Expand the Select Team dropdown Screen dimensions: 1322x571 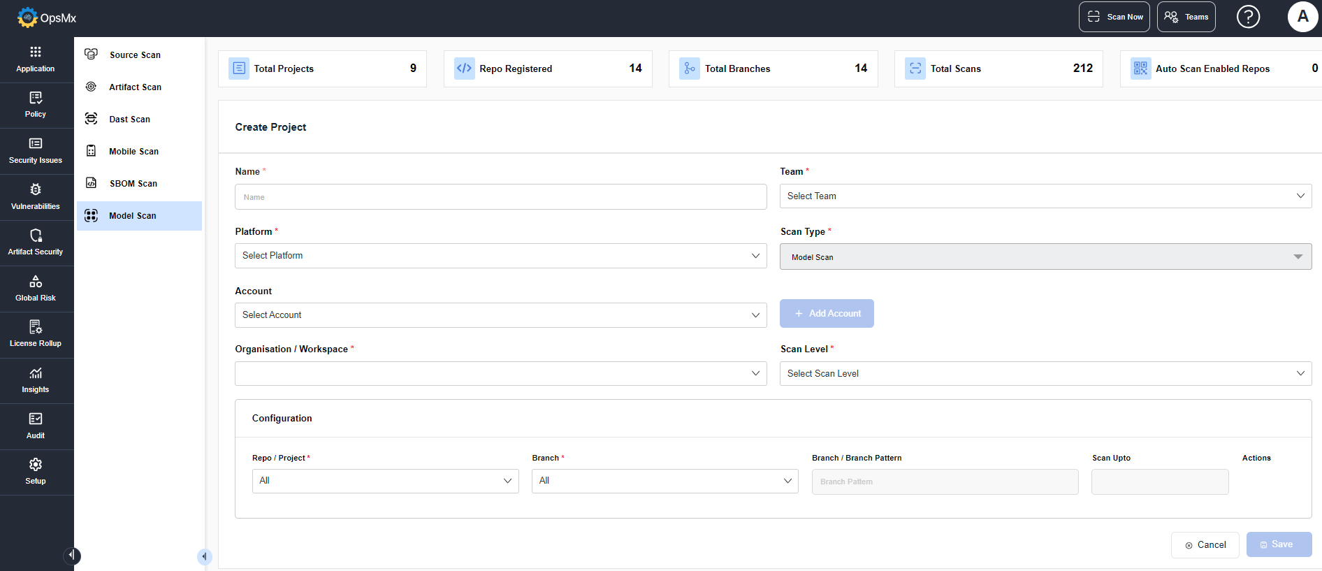pyautogui.click(x=1045, y=196)
